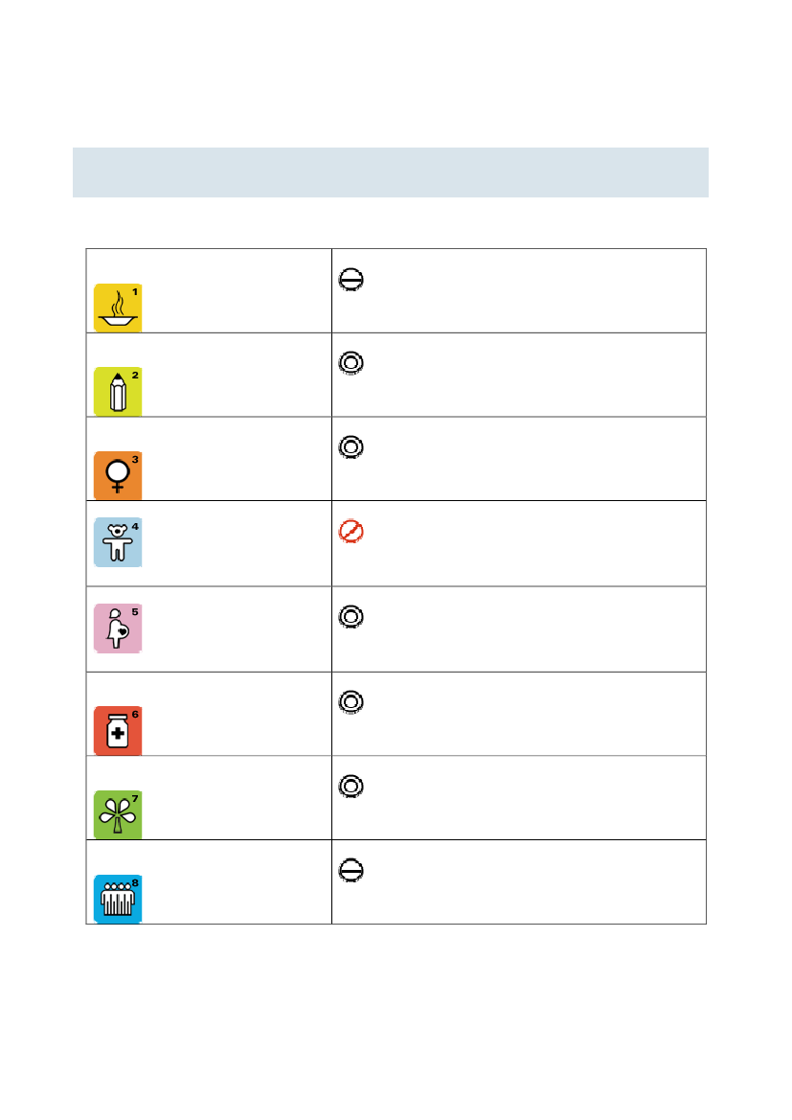Select the double-ring circle symbol in female symbol row
Screen dimensions: 792x1120
[x=351, y=447]
